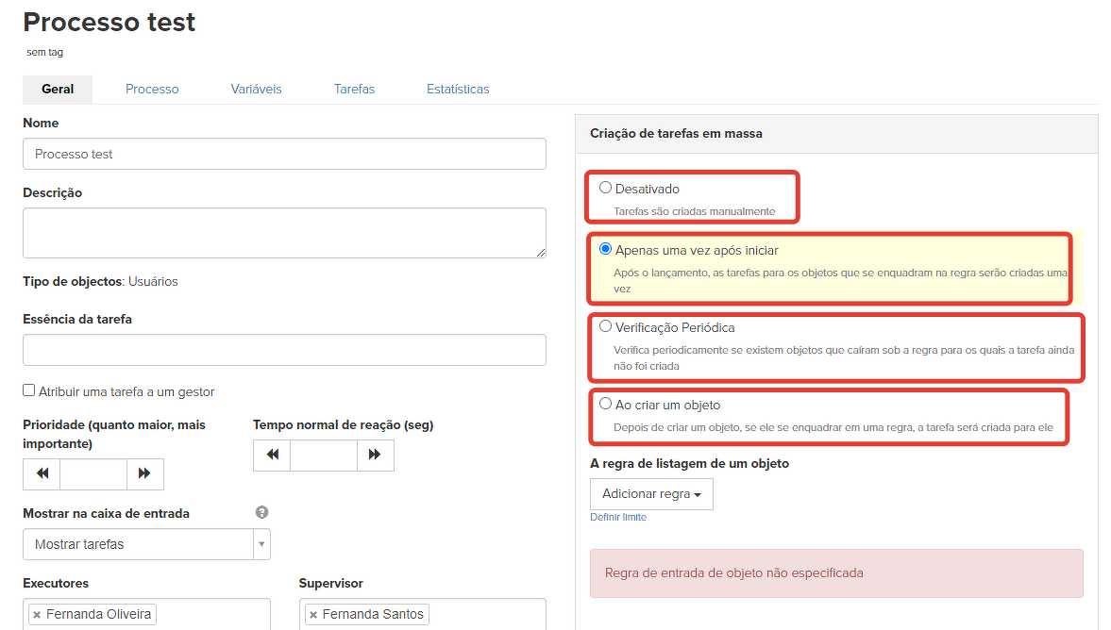Enable Atribuir uma tarefa a um gestor

point(29,390)
